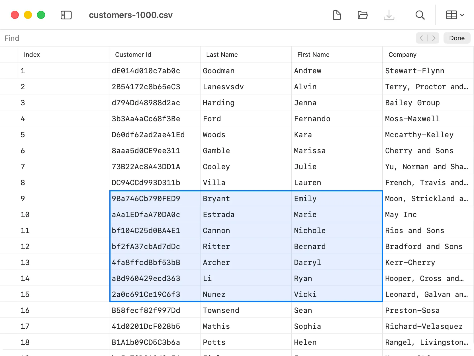Select the Vicki cell

(x=337, y=294)
